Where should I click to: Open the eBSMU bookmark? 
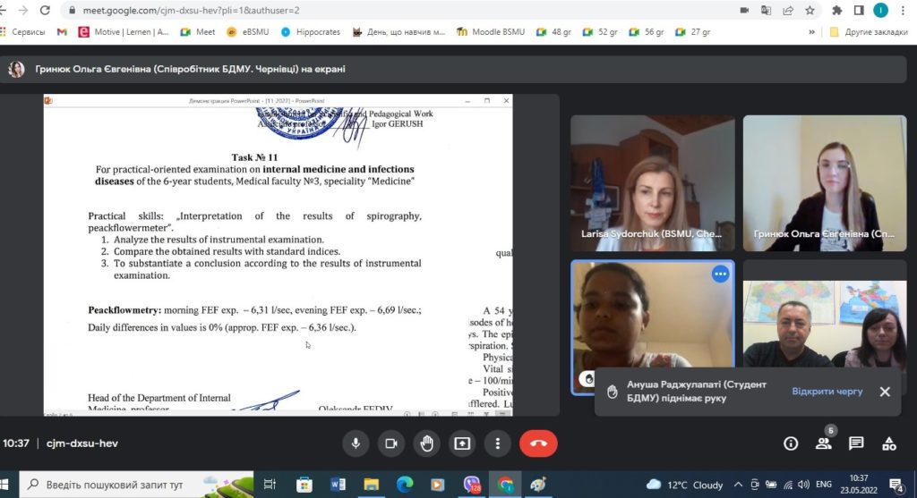coord(248,32)
